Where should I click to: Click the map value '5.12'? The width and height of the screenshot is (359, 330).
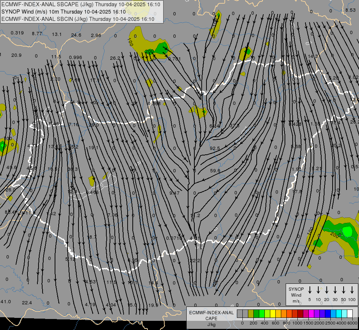pos(70,259)
